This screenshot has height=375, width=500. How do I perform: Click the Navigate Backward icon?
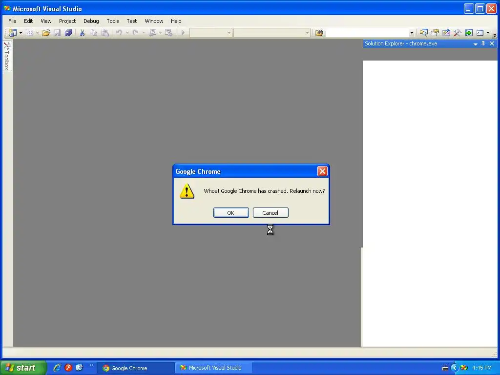153,33
